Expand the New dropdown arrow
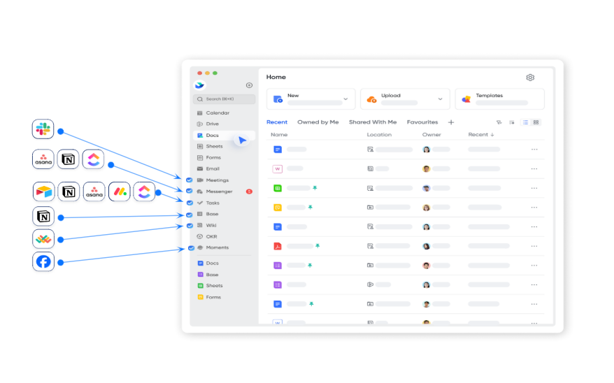614x383 pixels. click(x=345, y=99)
